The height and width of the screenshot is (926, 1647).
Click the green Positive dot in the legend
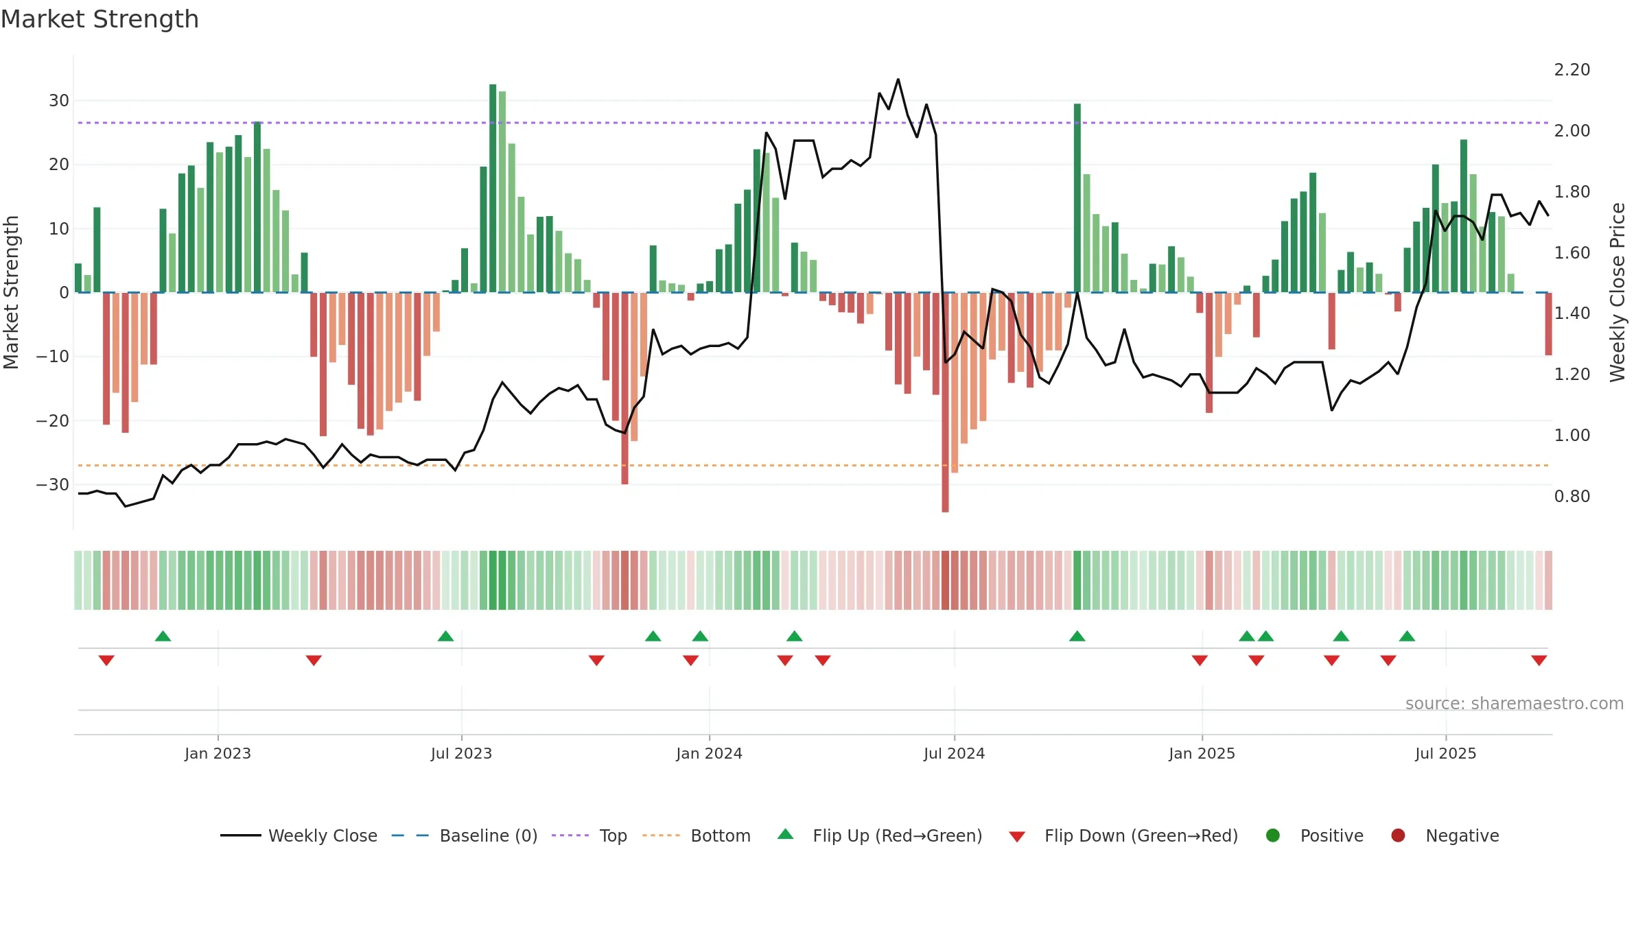click(1273, 835)
